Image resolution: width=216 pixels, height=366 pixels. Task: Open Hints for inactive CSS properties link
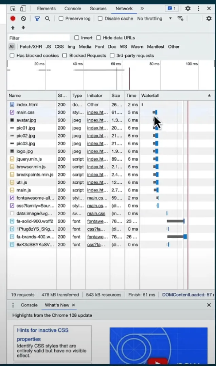(42, 335)
